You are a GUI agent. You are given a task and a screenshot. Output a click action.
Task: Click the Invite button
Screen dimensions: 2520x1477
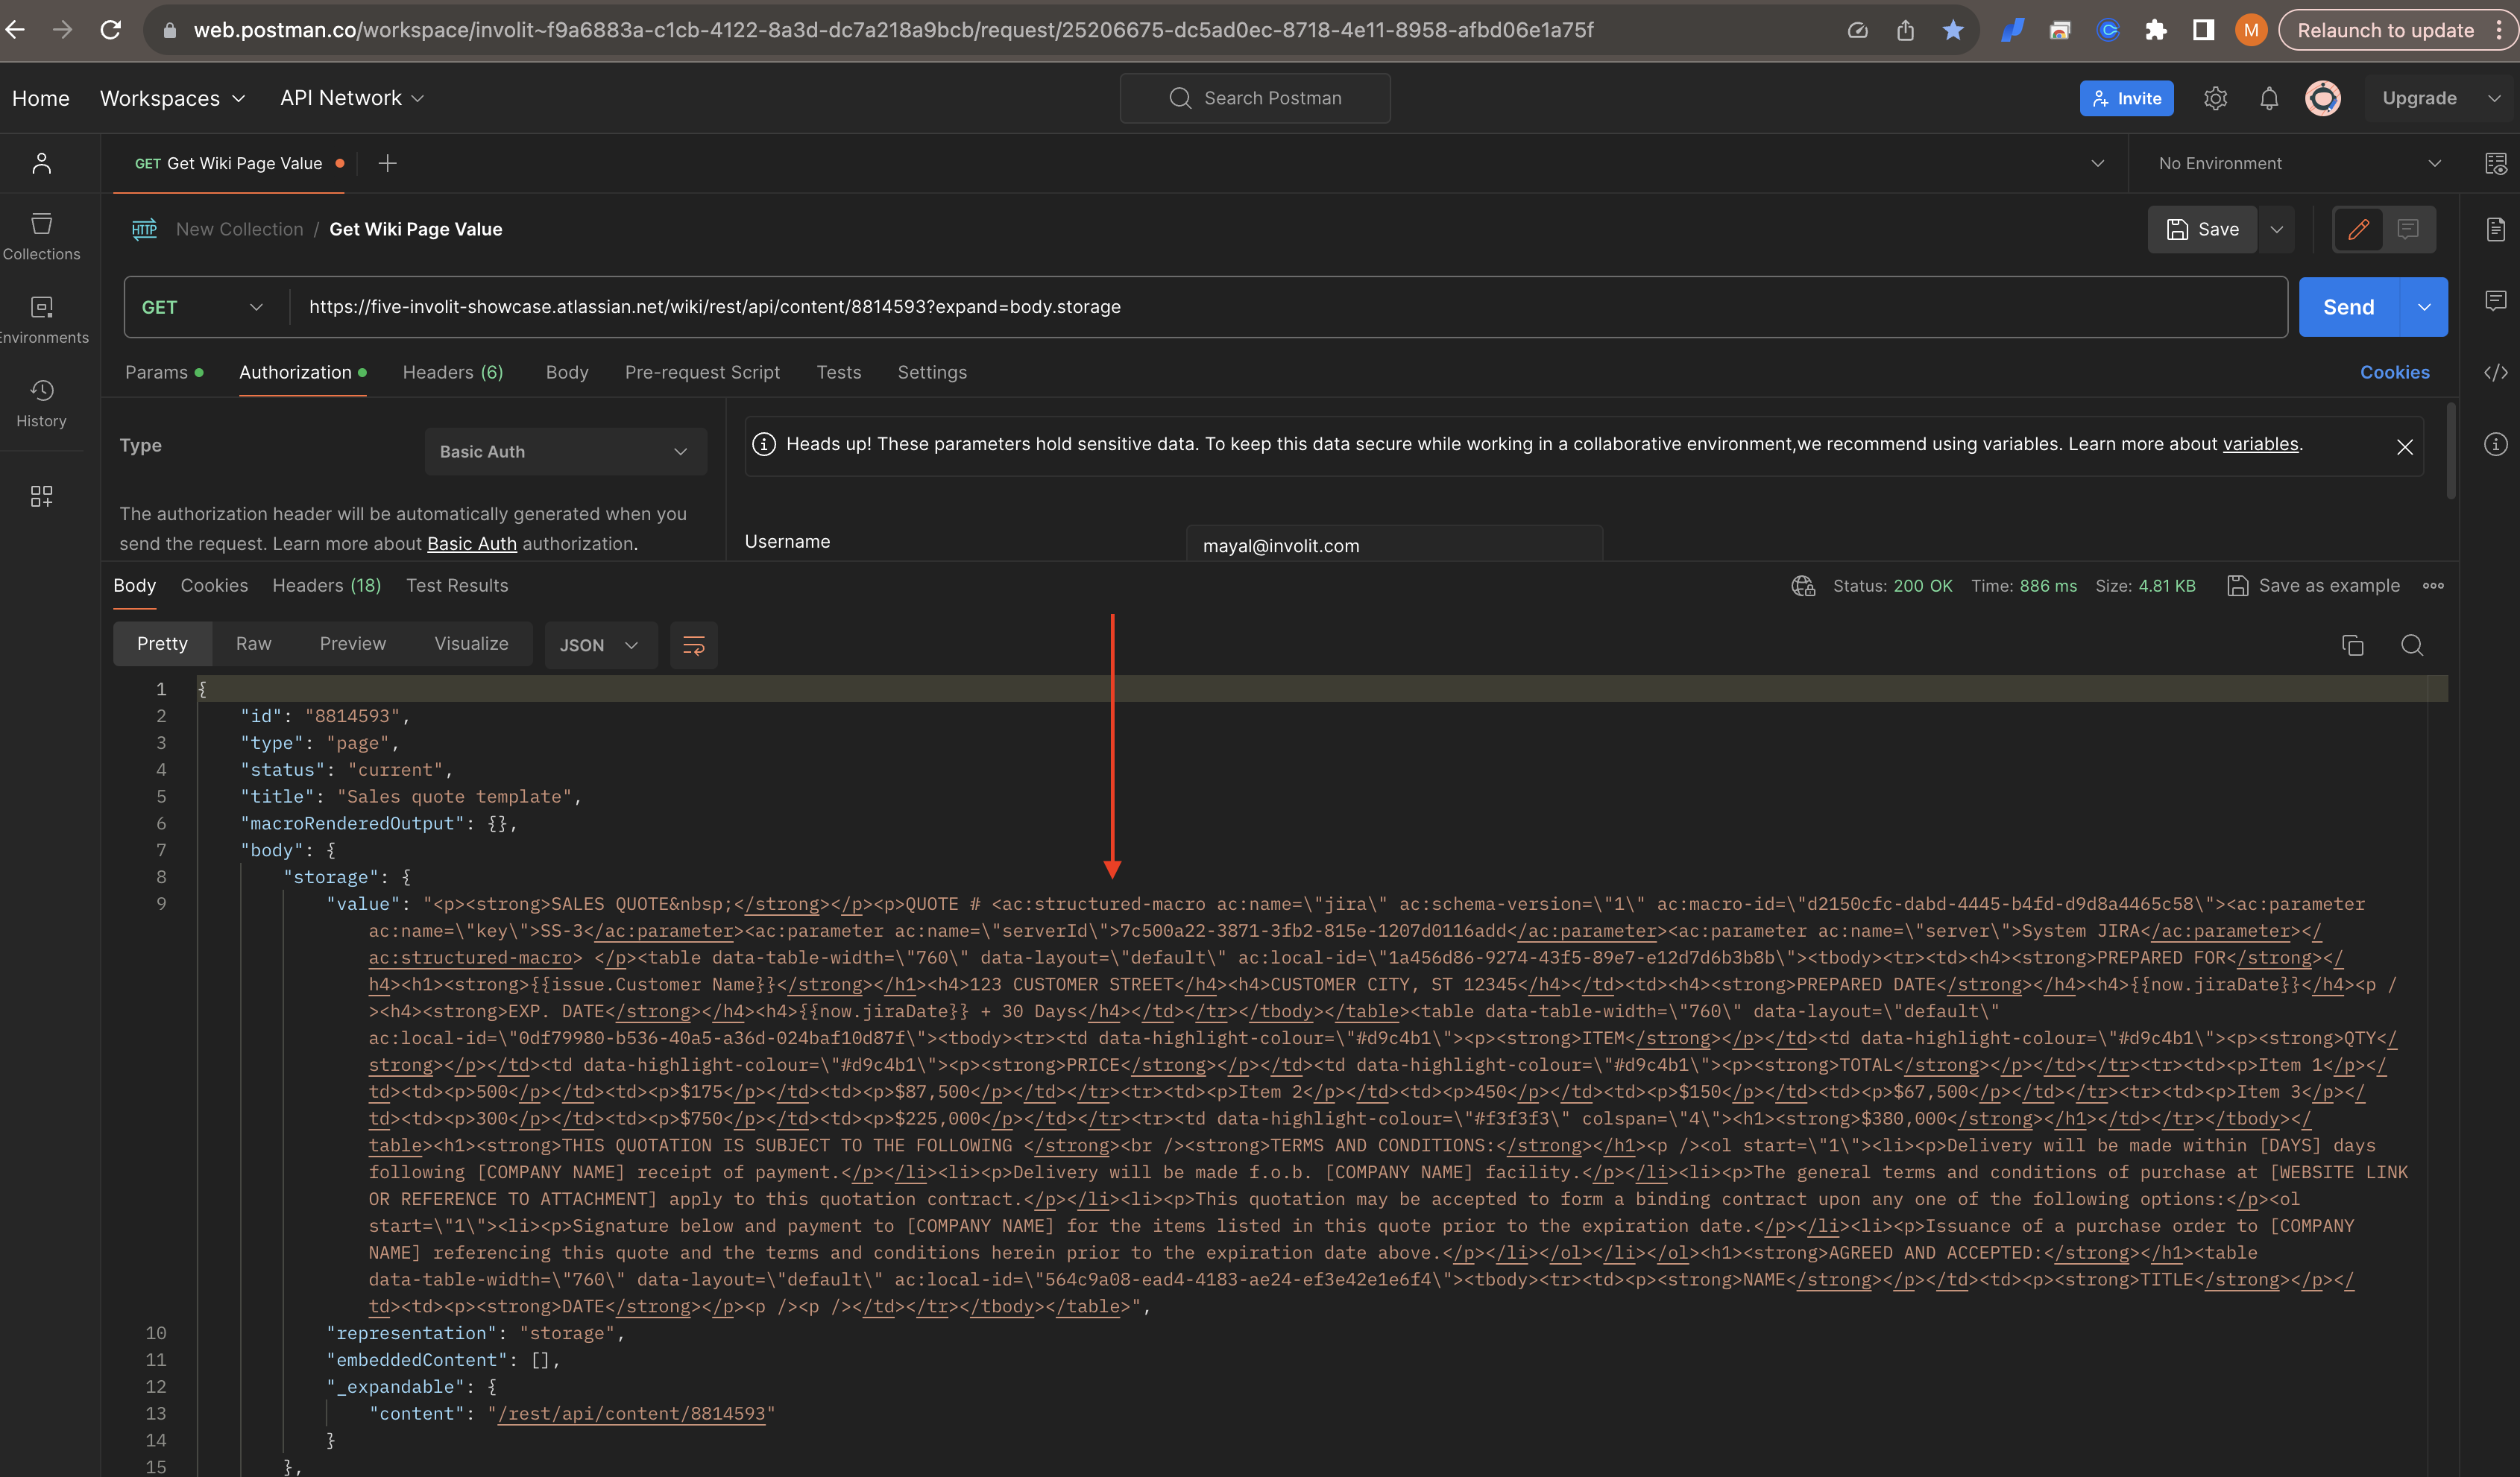click(2126, 98)
